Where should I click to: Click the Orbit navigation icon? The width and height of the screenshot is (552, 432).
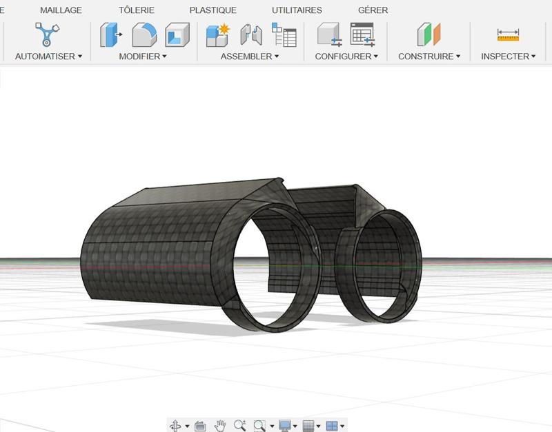(x=176, y=426)
